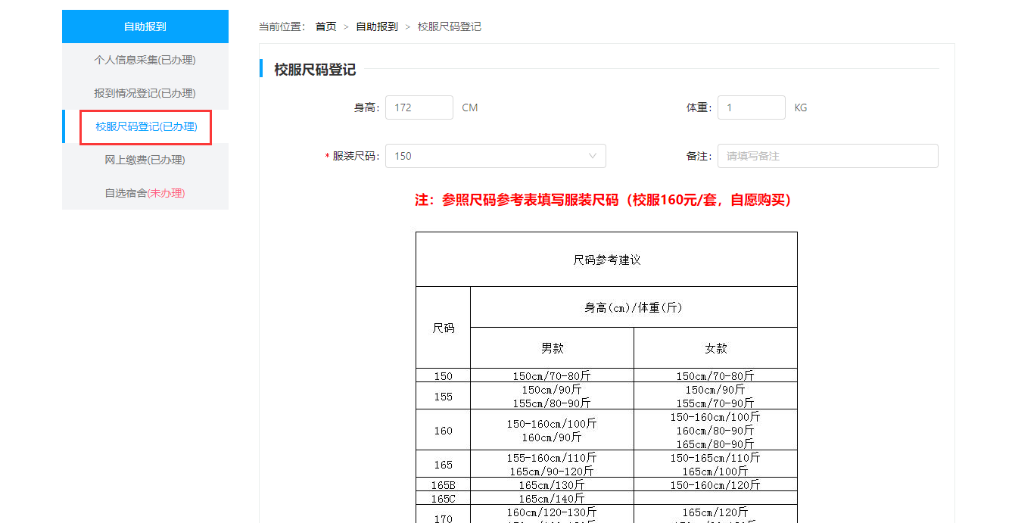Select 校服尺码登记 in the sidebar
The width and height of the screenshot is (1012, 523).
[x=146, y=126]
